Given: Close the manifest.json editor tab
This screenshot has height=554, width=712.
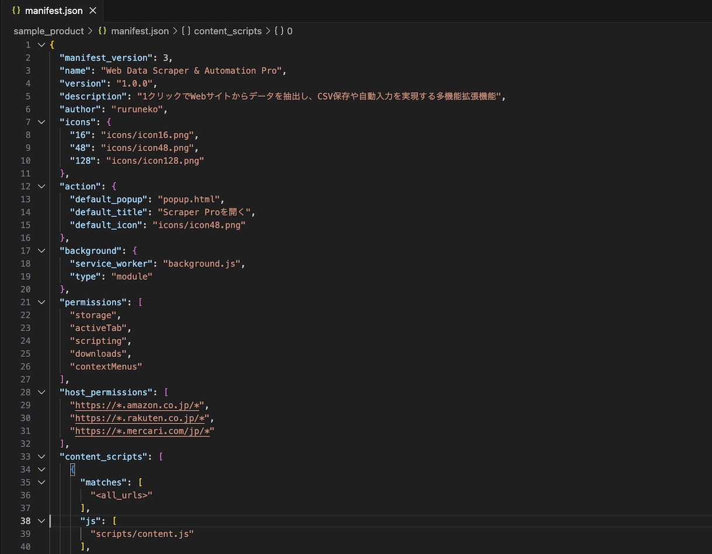Looking at the screenshot, I should tap(93, 11).
